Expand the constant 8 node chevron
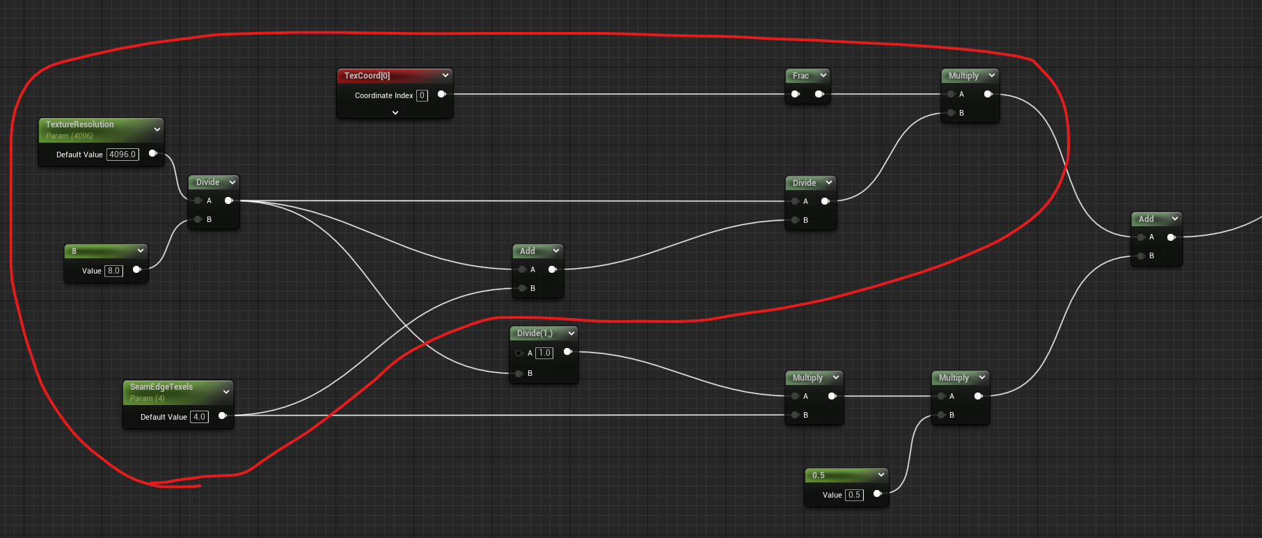1262x538 pixels. [141, 251]
